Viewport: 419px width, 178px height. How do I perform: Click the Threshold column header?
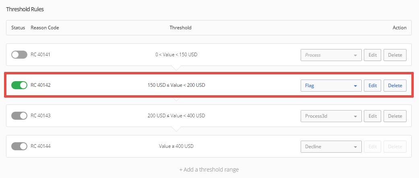click(x=181, y=28)
